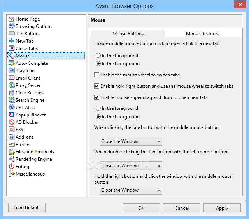Image resolution: width=249 pixels, height=219 pixels.
Task: Switch to the Mouse Gestures tab
Action: [x=202, y=33]
